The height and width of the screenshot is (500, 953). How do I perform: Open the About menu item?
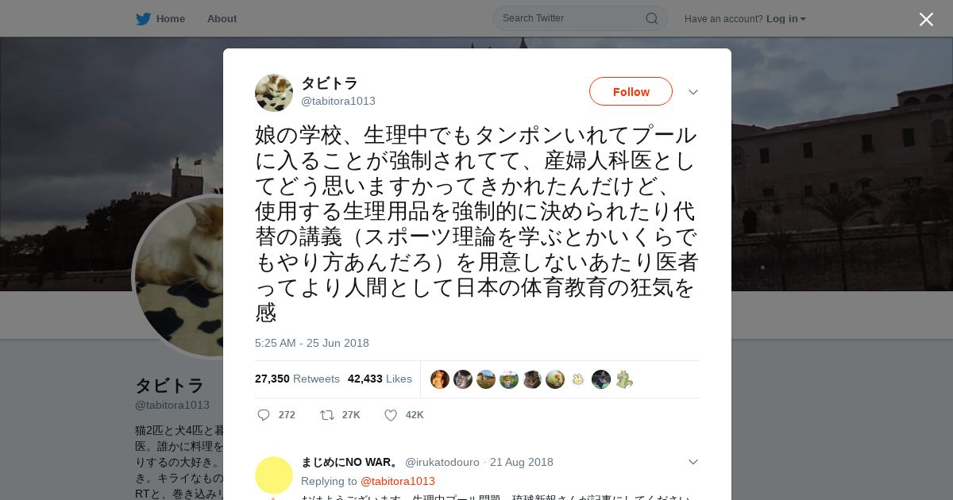point(222,18)
